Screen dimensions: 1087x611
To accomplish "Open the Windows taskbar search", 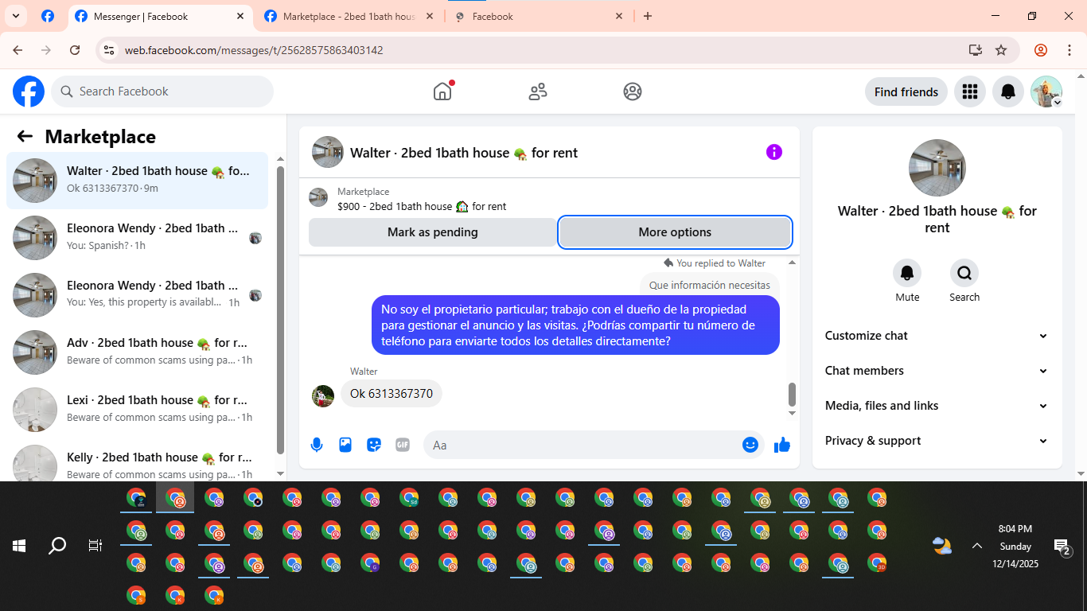I will click(x=57, y=546).
